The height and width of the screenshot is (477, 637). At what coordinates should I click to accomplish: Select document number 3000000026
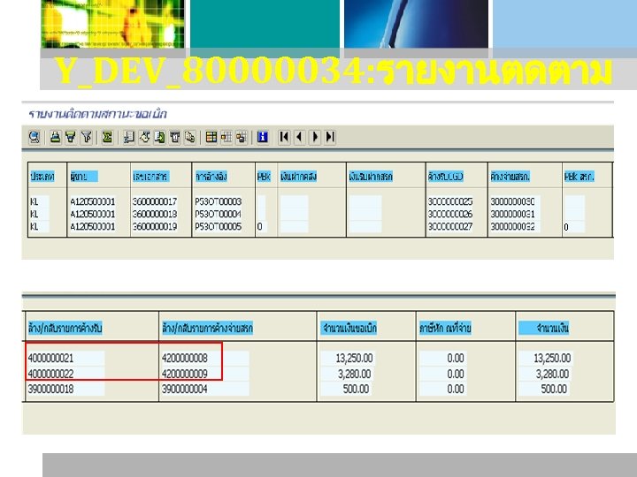coord(450,214)
